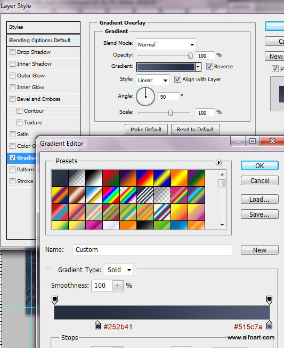Choose the blue yellow blue preset gradient
Image resolution: width=284 pixels, height=348 pixels.
click(x=162, y=178)
